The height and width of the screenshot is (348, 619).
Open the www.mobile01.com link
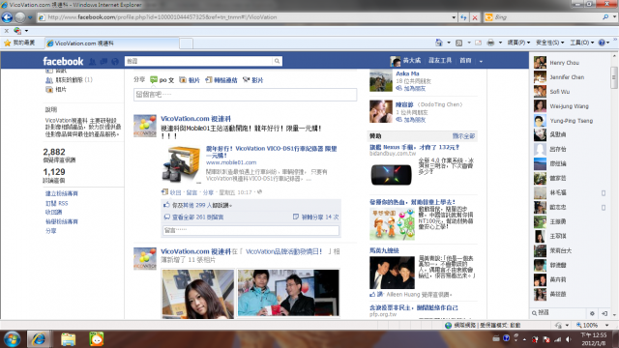pos(231,162)
